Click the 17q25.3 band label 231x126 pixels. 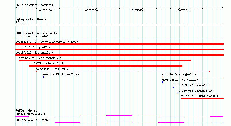pos(21,22)
